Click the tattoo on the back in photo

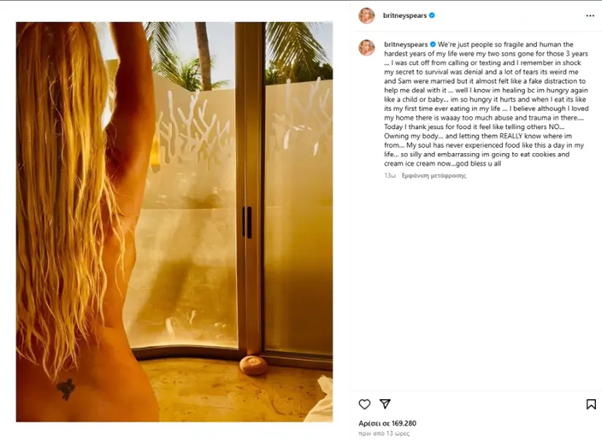(x=66, y=389)
